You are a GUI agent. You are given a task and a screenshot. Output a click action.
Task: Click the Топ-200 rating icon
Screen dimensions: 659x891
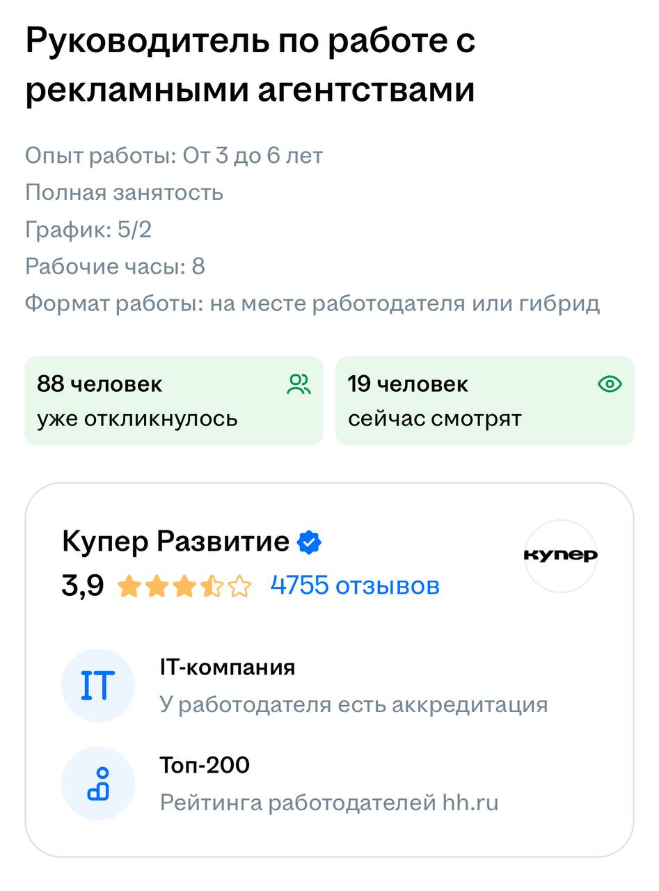pyautogui.click(x=97, y=783)
